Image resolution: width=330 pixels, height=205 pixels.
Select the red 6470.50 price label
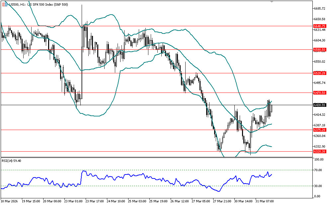point(319,93)
